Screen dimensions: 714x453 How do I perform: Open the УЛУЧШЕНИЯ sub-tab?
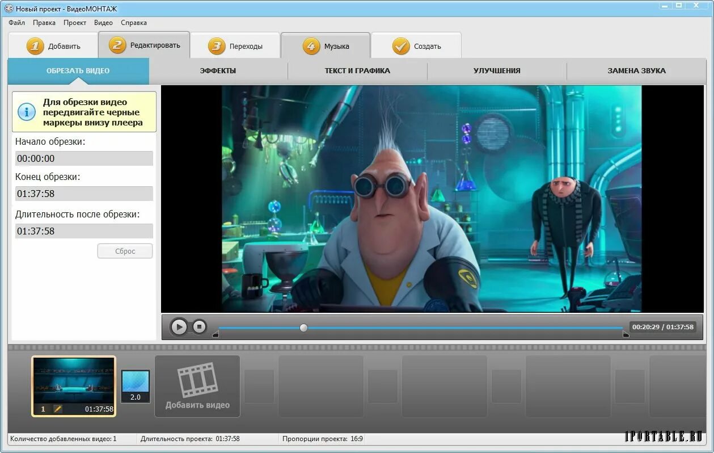tap(497, 71)
